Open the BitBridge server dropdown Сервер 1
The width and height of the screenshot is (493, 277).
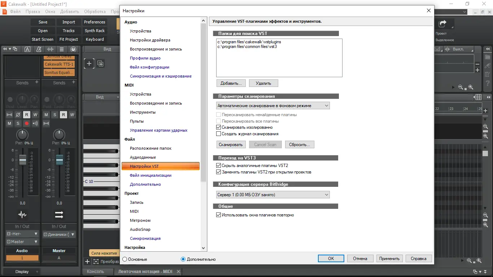click(273, 194)
